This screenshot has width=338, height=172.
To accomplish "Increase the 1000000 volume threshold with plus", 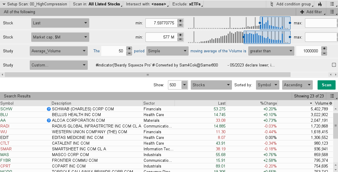I will coord(324,49).
